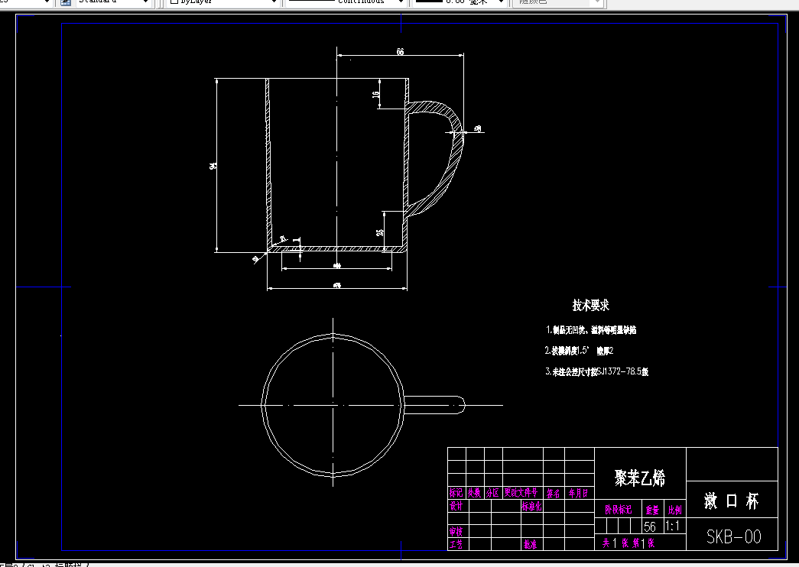
Task: Select the 标准化 label in title block
Action: (531, 506)
